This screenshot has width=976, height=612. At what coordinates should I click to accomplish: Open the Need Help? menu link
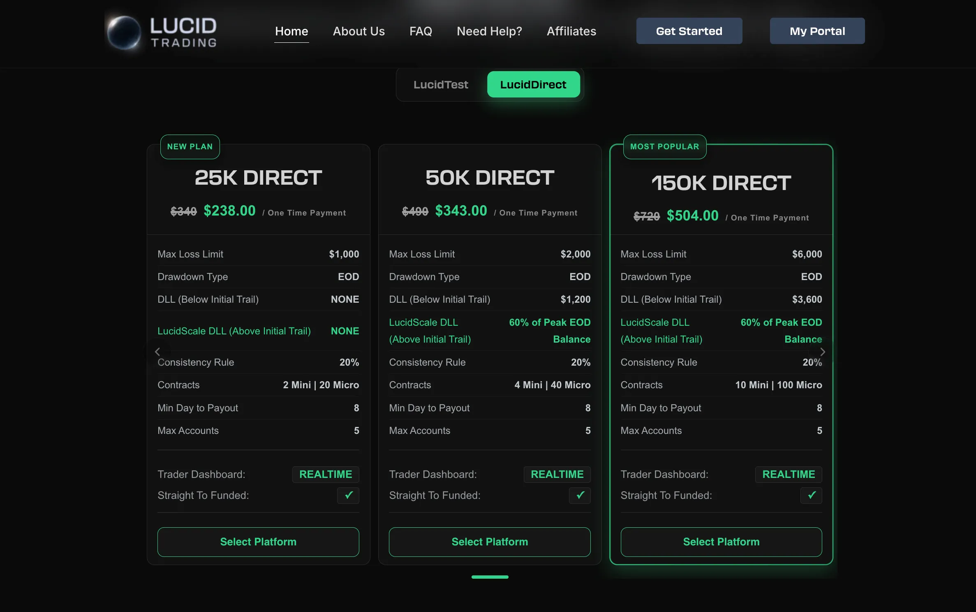[489, 31]
